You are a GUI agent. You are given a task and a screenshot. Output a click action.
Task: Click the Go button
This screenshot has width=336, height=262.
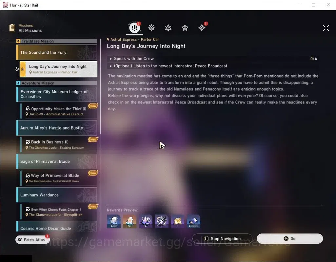tap(290, 238)
